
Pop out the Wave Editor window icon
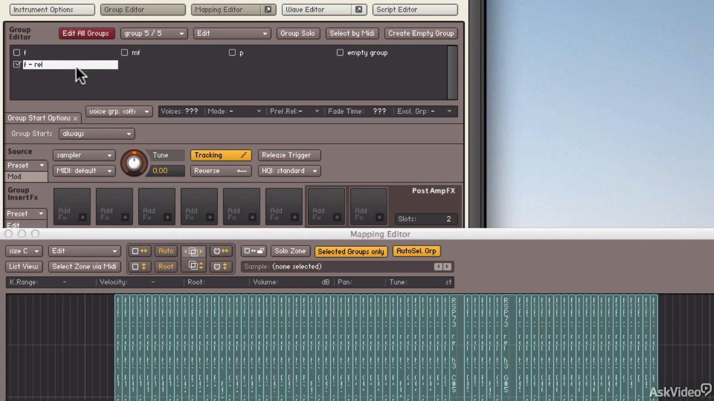(359, 9)
